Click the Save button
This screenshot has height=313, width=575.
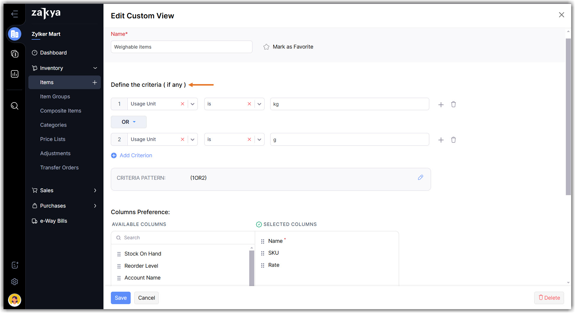121,298
